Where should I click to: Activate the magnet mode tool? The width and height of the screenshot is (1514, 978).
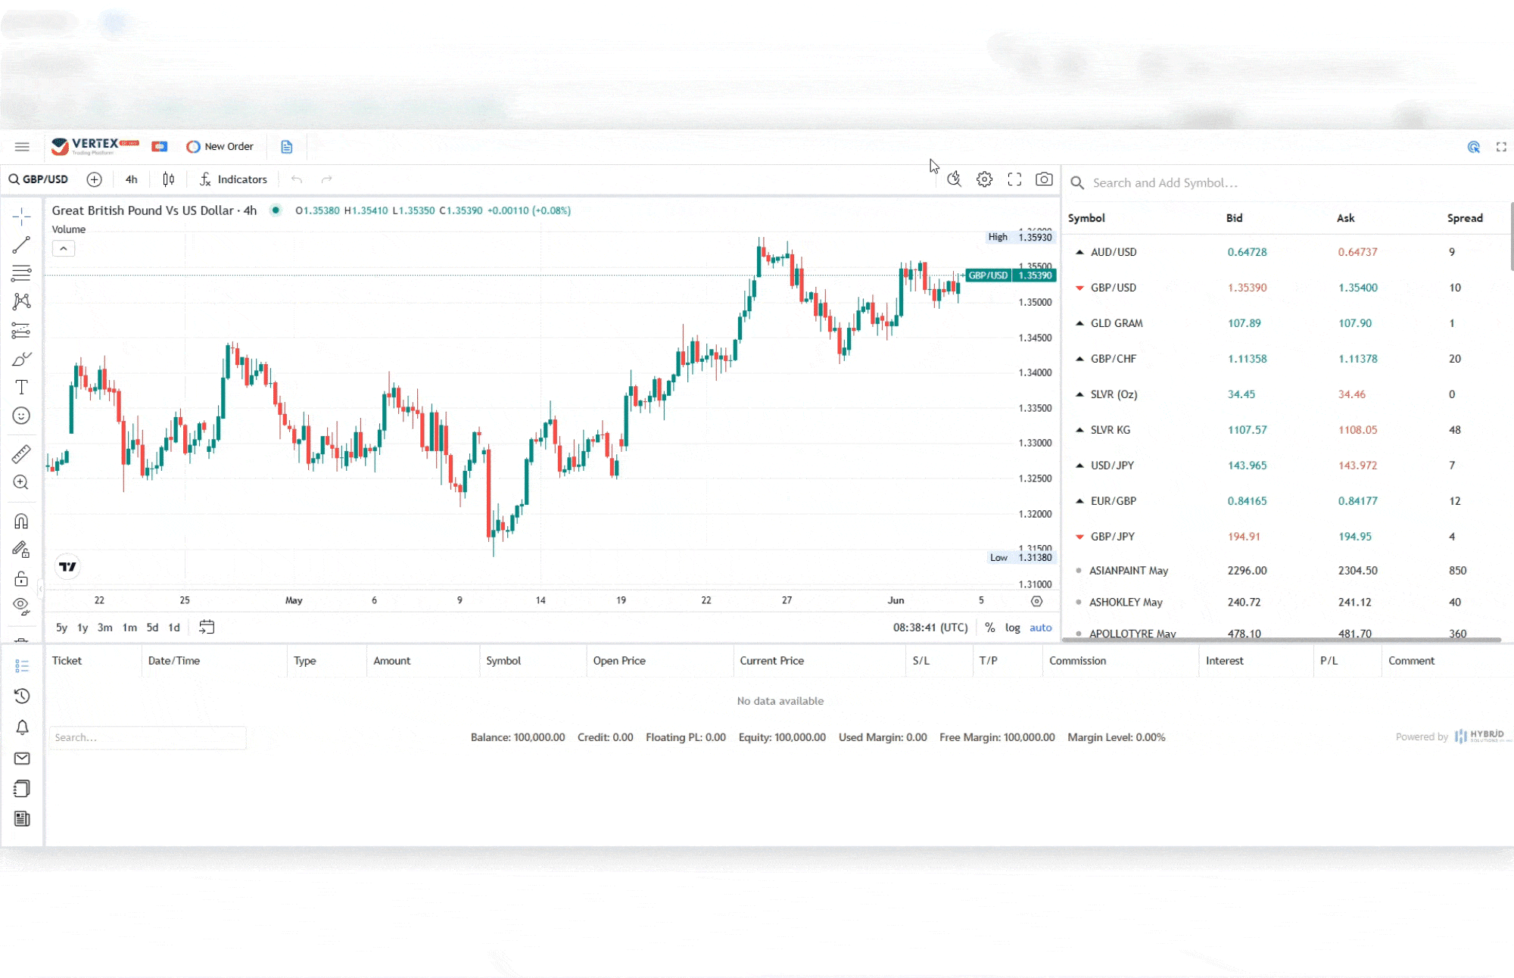(x=21, y=521)
